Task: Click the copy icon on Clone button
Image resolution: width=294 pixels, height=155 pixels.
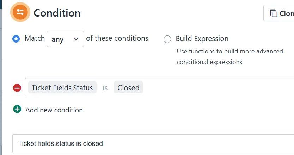Action: coord(274,13)
